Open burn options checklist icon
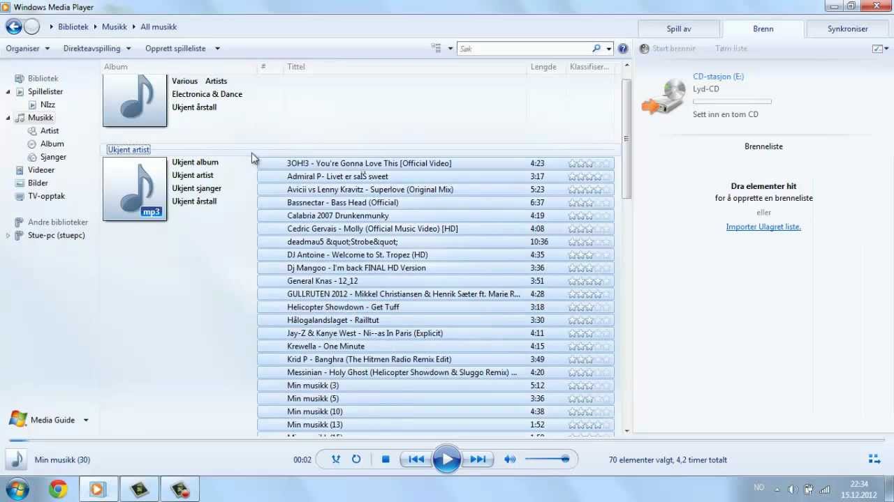 [x=877, y=49]
